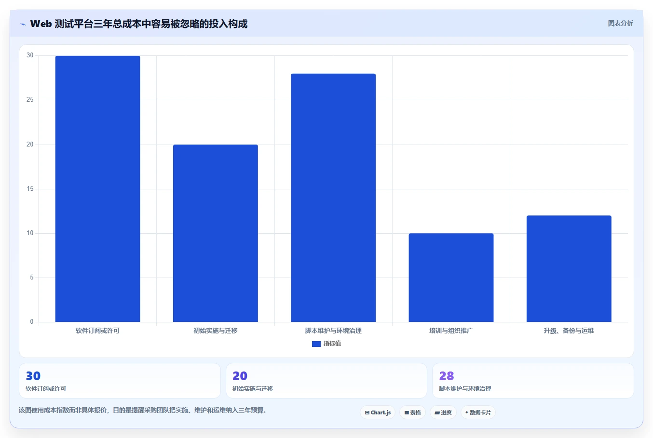Click the icon inside the 表格 chip
Viewport: 653px width, 438px height.
tap(407, 413)
